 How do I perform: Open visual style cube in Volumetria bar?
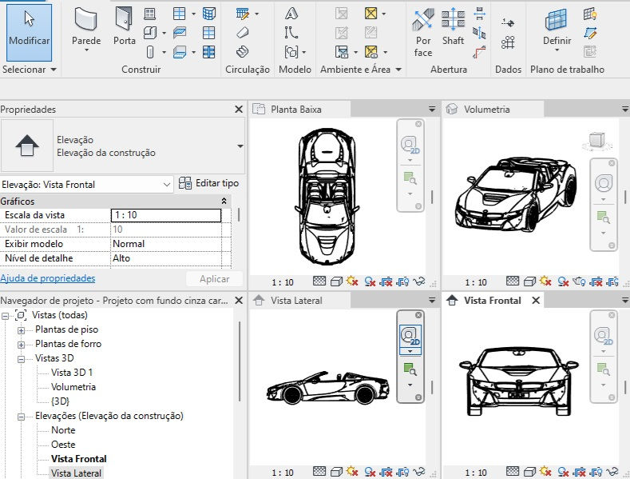(529, 281)
